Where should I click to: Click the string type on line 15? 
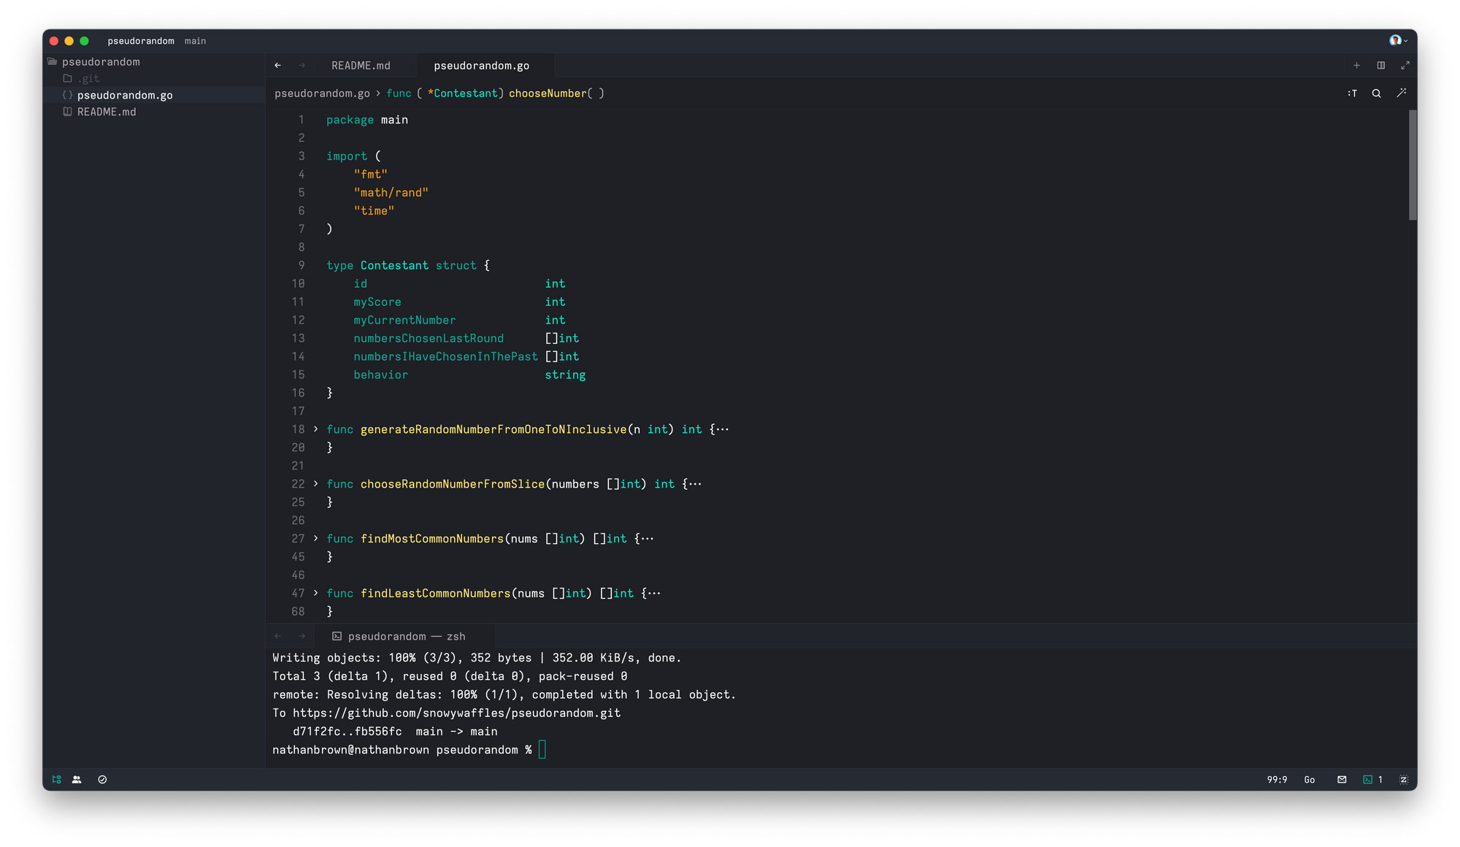[565, 375]
